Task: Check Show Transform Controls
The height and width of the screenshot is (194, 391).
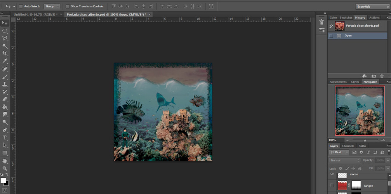Action: point(68,7)
